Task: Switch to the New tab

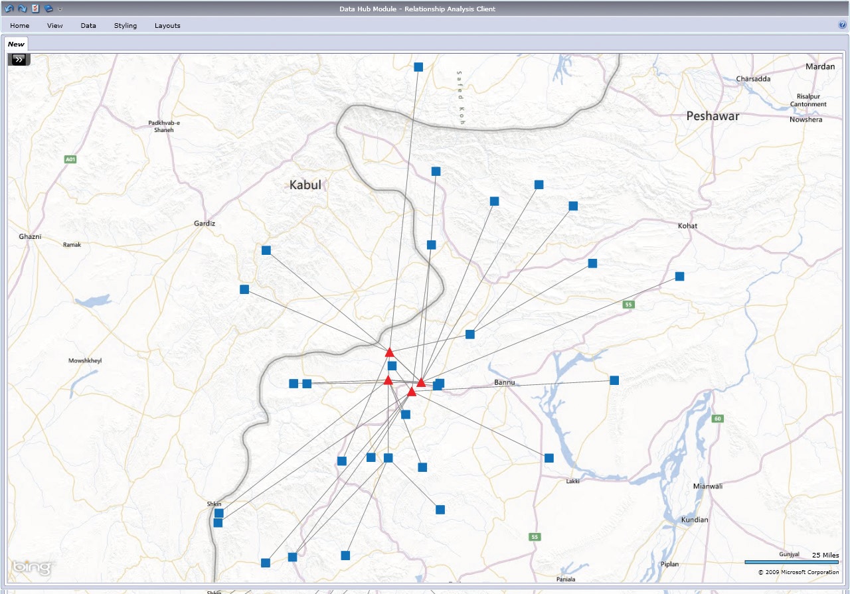Action: [16, 44]
